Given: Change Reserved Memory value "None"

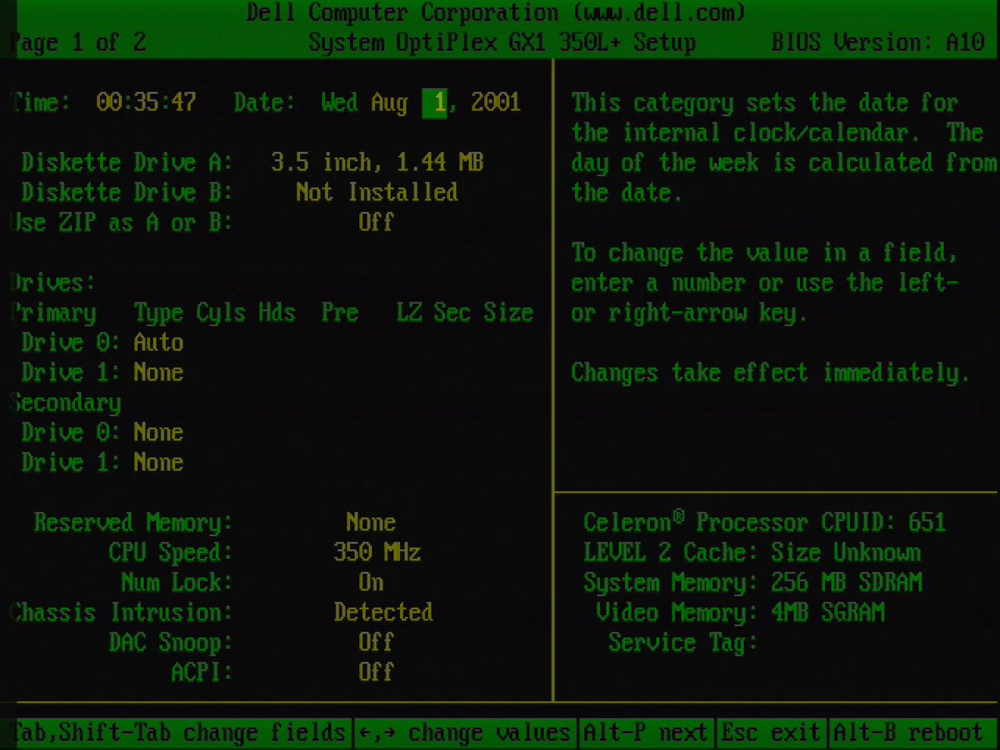Looking at the screenshot, I should pyautogui.click(x=371, y=522).
